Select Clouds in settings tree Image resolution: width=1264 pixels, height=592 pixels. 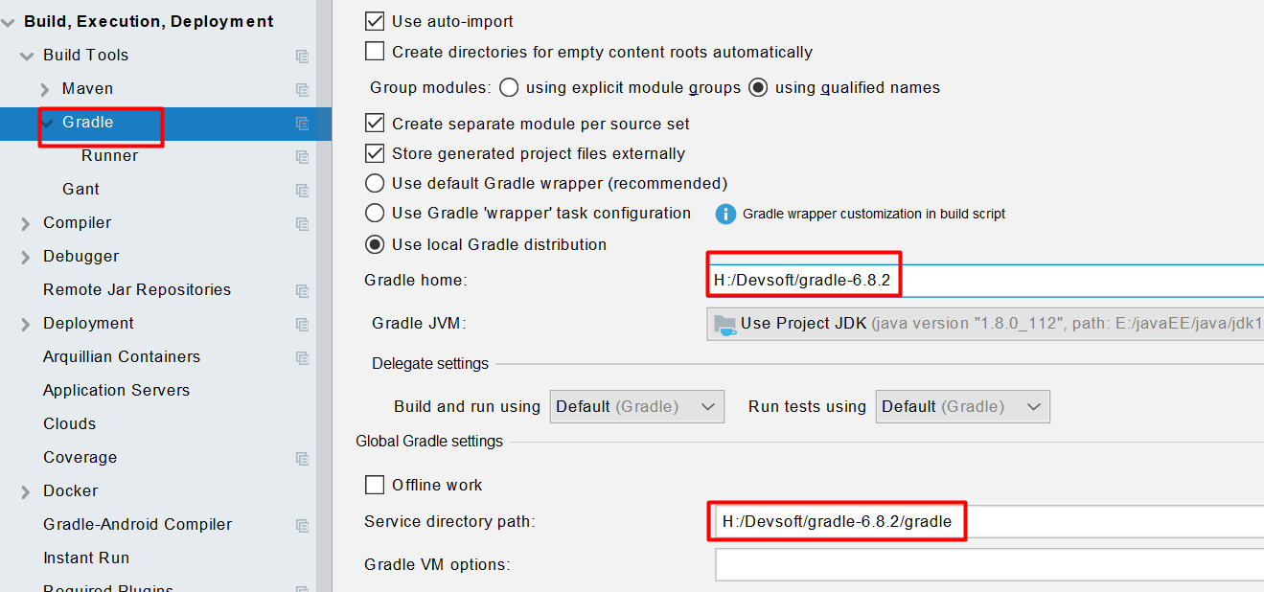(x=69, y=423)
